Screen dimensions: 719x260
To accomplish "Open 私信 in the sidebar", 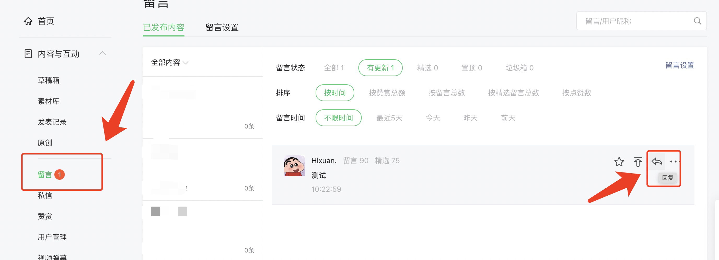I will click(45, 195).
